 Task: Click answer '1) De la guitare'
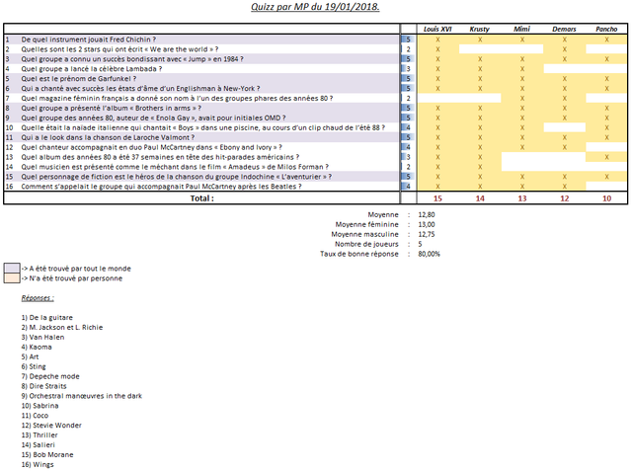point(46,318)
